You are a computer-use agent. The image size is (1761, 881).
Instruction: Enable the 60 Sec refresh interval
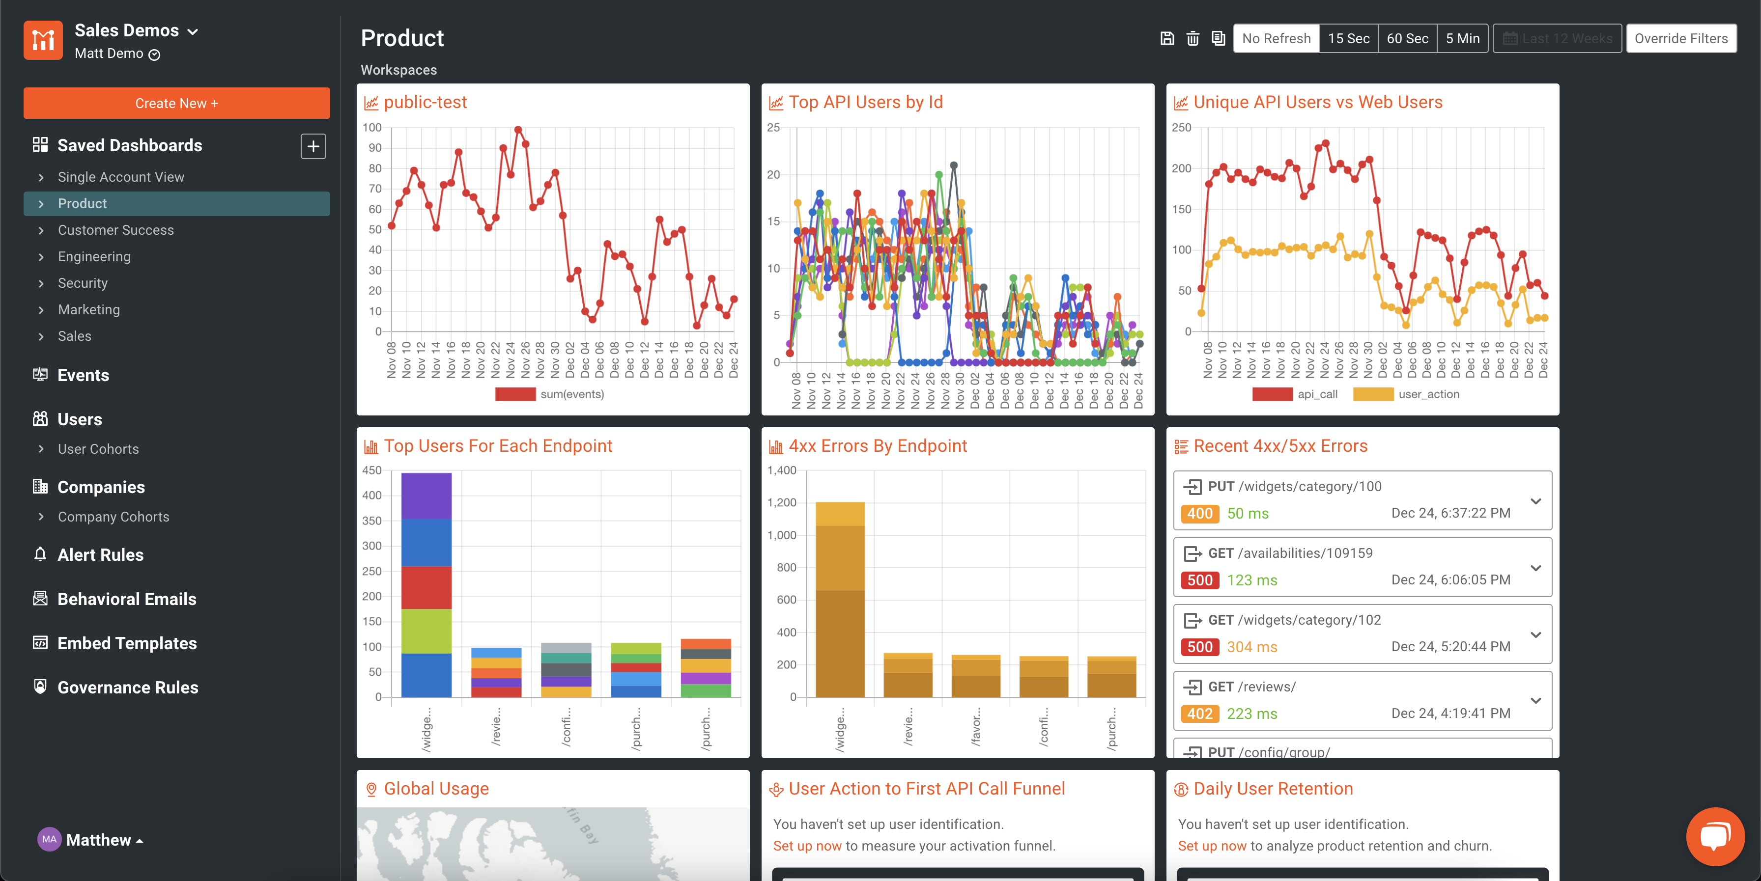pyautogui.click(x=1408, y=38)
